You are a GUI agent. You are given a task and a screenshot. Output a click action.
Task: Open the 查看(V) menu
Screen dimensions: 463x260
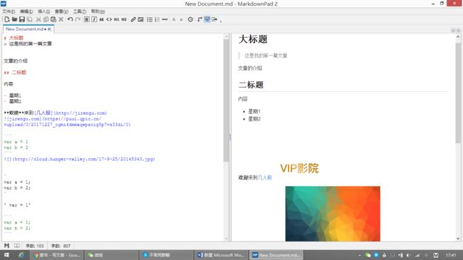tap(61, 11)
